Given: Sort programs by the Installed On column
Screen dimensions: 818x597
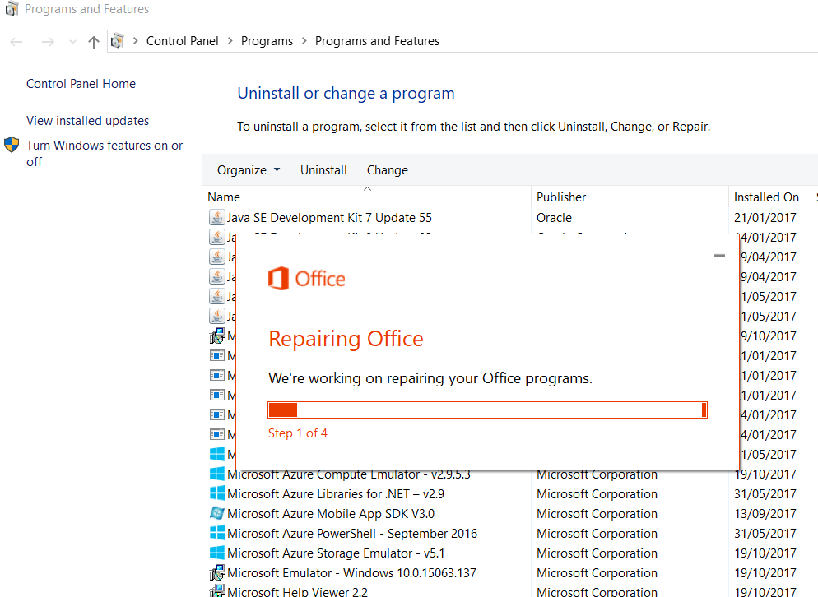Looking at the screenshot, I should (766, 197).
